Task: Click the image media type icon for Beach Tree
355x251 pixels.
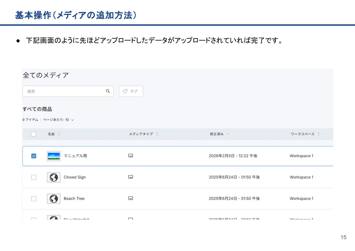Action: [130, 198]
